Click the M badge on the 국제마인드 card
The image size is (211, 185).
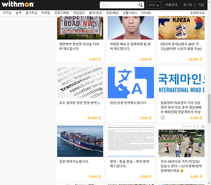[x=163, y=118]
